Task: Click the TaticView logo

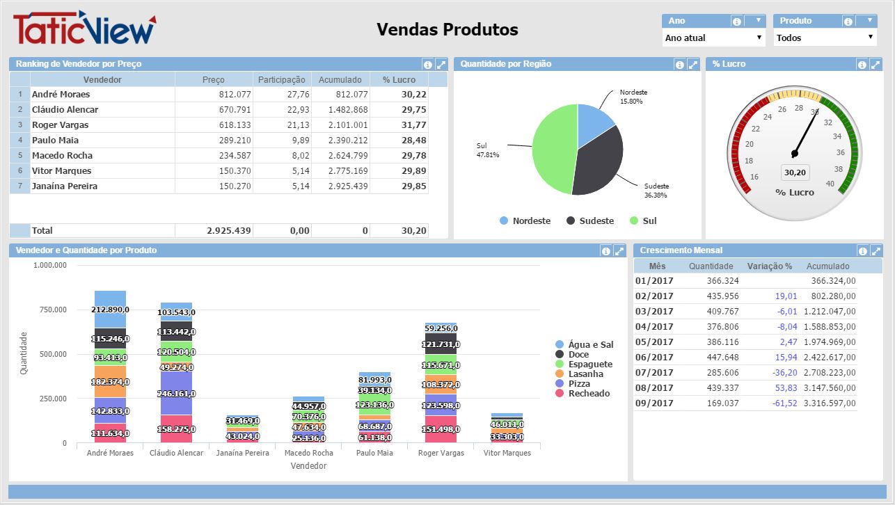Action: point(84,28)
